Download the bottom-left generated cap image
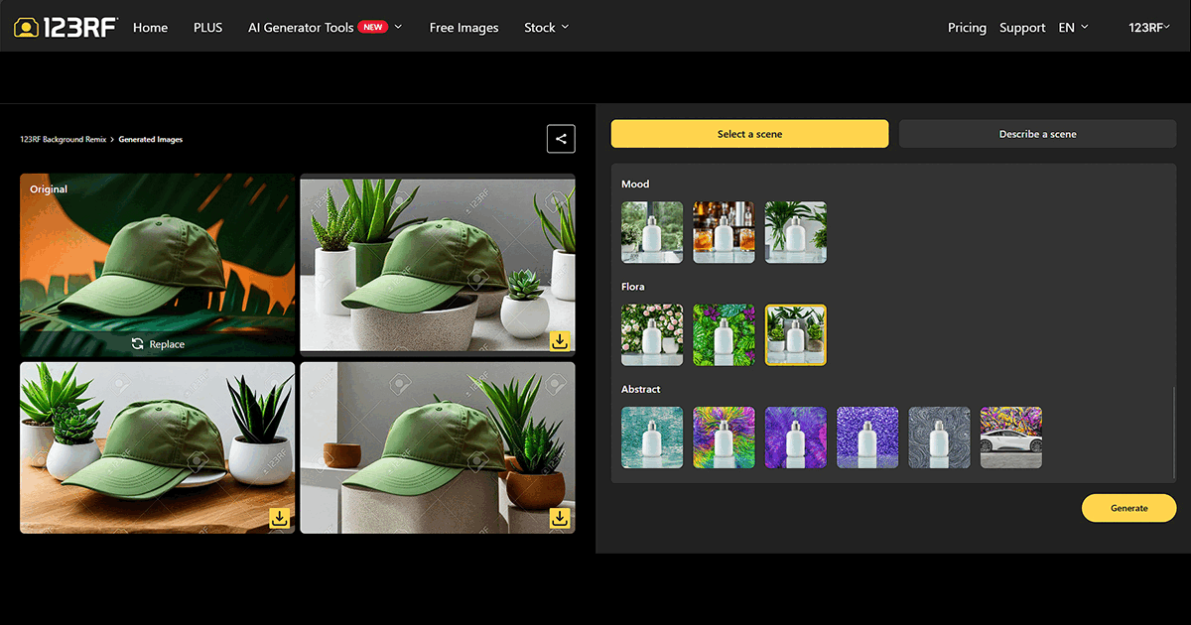 coord(280,518)
